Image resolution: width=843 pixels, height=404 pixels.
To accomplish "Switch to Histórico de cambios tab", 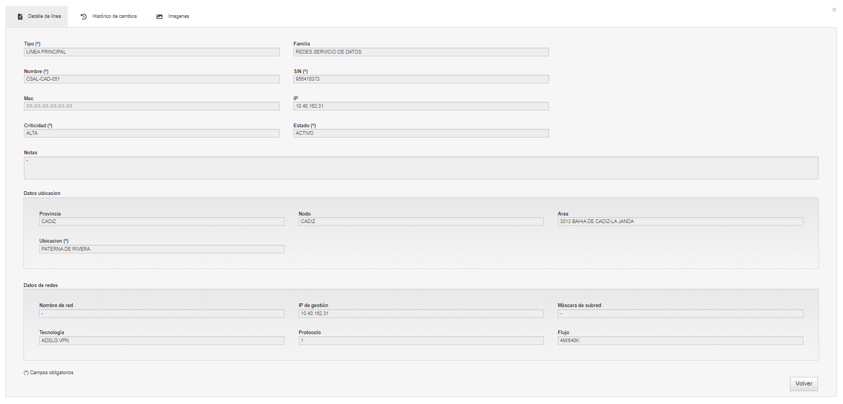I will (x=108, y=17).
